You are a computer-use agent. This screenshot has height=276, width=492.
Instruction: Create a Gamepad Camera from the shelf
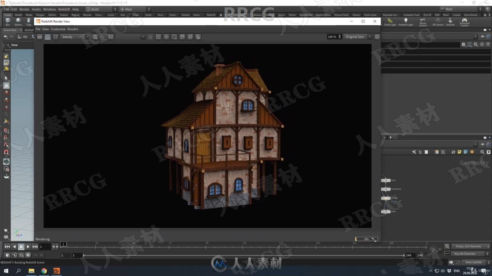tap(464, 22)
